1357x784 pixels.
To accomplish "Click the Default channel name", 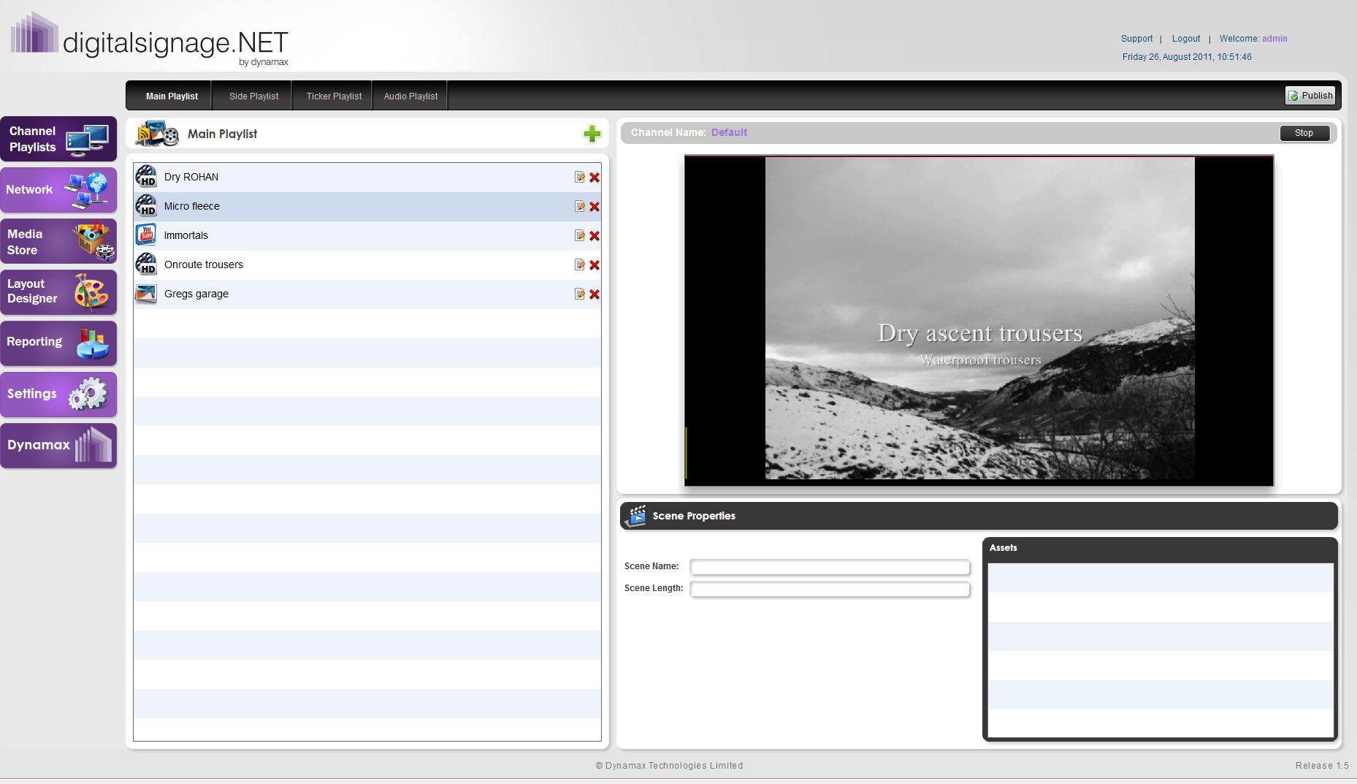I will 729,132.
